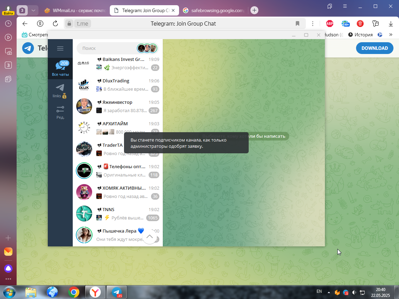Open the screenshot tool in browser sidebar
Screen dimensions: 399x299
(x=8, y=51)
